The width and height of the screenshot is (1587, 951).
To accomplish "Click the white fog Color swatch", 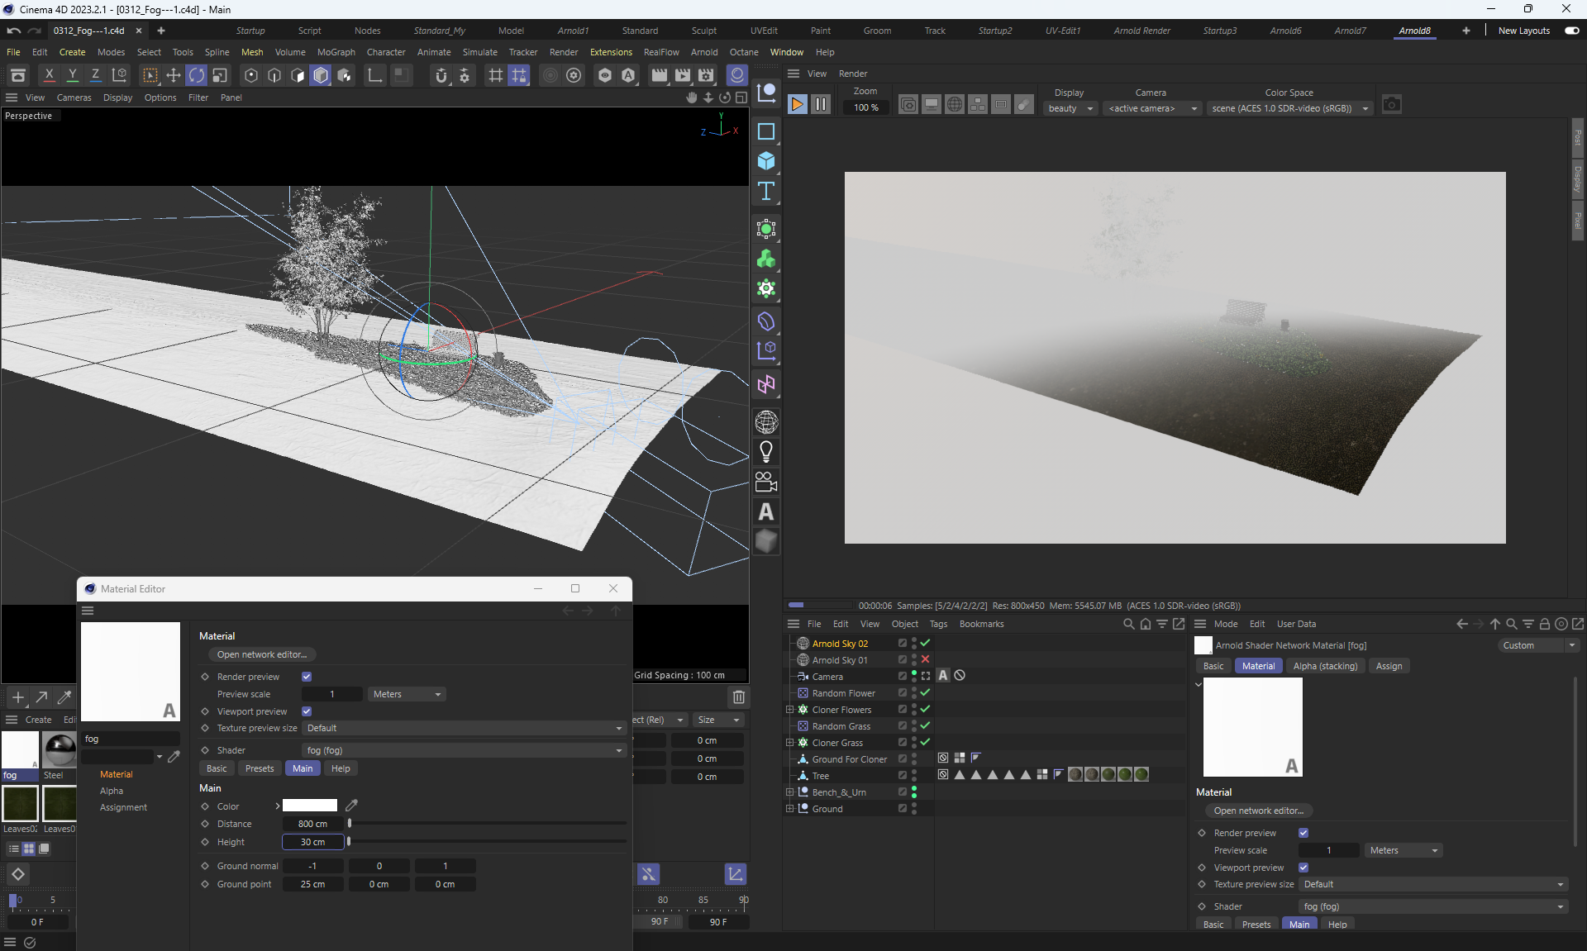I will (310, 806).
